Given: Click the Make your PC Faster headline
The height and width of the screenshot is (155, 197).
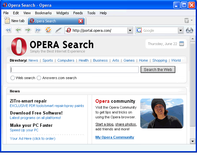Looking at the screenshot, I should coord(31,125).
